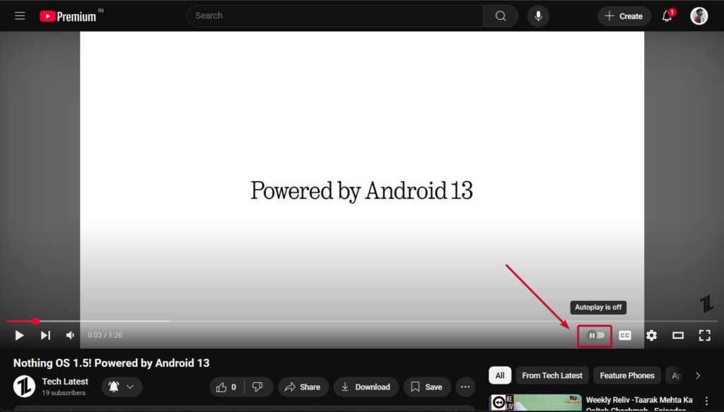Start voice search with the microphone icon

click(538, 16)
